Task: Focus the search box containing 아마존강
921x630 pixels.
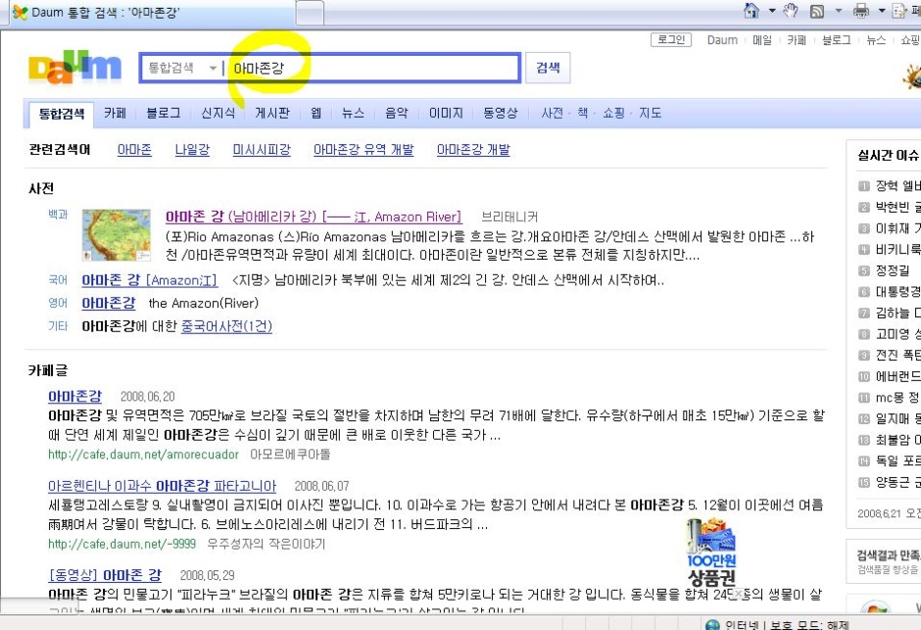Action: click(373, 69)
